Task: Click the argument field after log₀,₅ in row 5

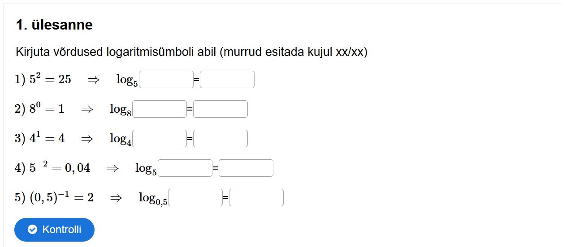Action: point(195,198)
